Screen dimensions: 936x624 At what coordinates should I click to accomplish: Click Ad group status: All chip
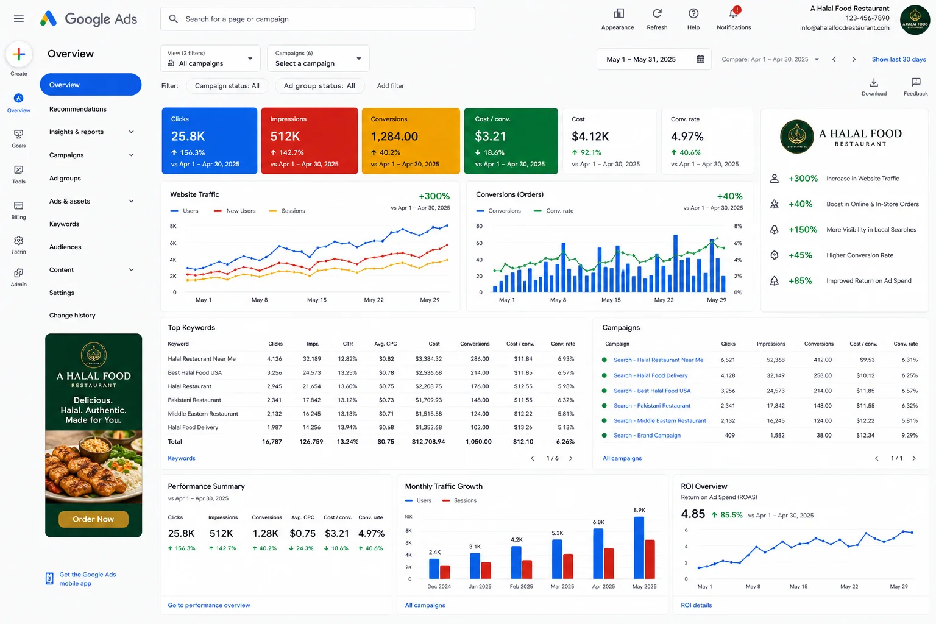point(319,86)
